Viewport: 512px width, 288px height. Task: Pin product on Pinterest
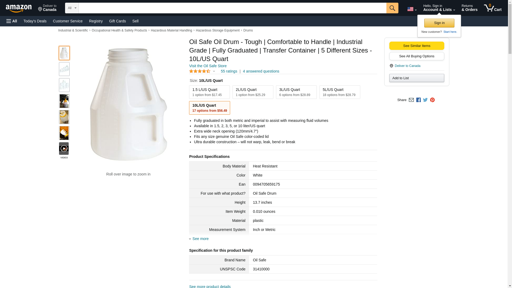click(432, 100)
